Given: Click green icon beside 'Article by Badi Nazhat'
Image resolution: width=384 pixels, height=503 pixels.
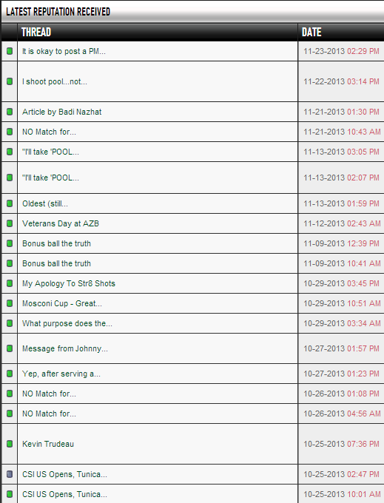Looking at the screenshot, I should pos(10,112).
